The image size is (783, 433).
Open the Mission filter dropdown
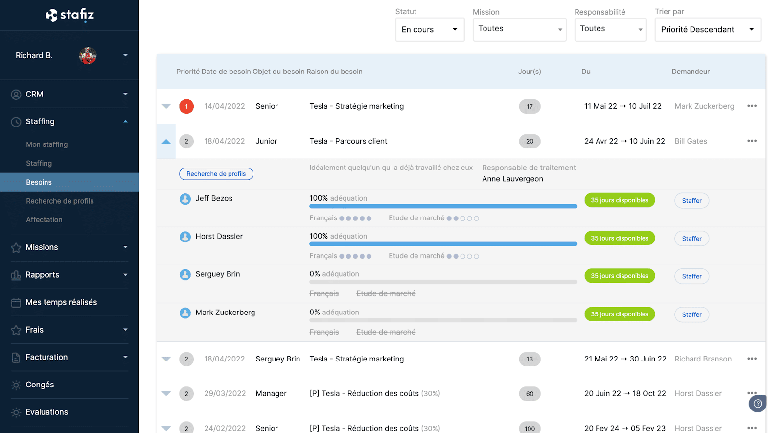click(519, 29)
